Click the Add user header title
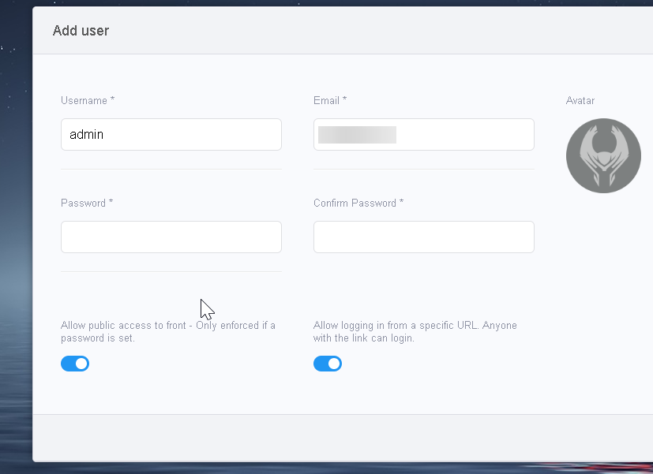Viewport: 653px width, 474px height. (81, 30)
